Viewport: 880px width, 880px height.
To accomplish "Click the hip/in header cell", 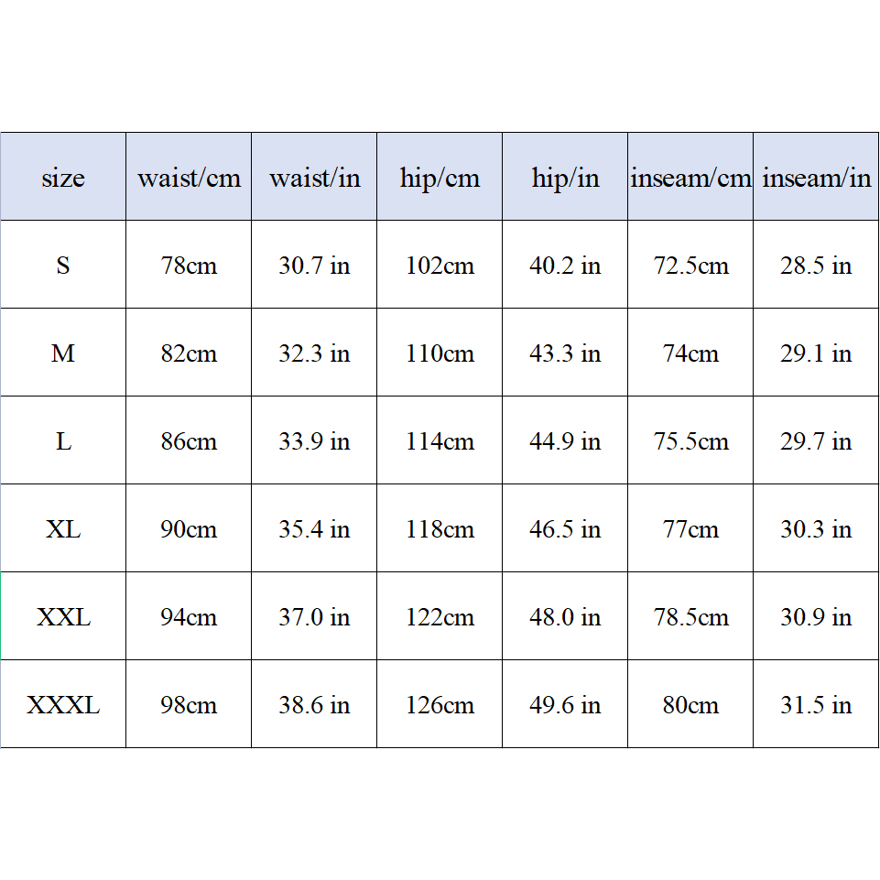I will 565,177.
